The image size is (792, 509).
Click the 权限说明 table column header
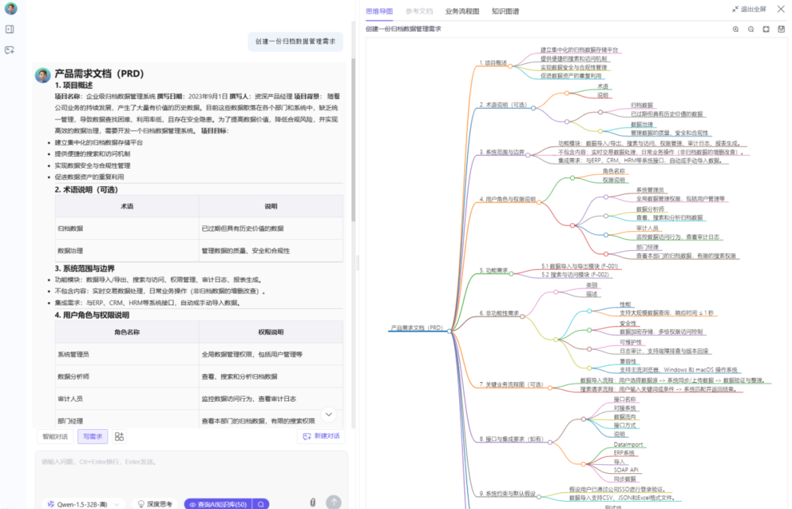271,332
